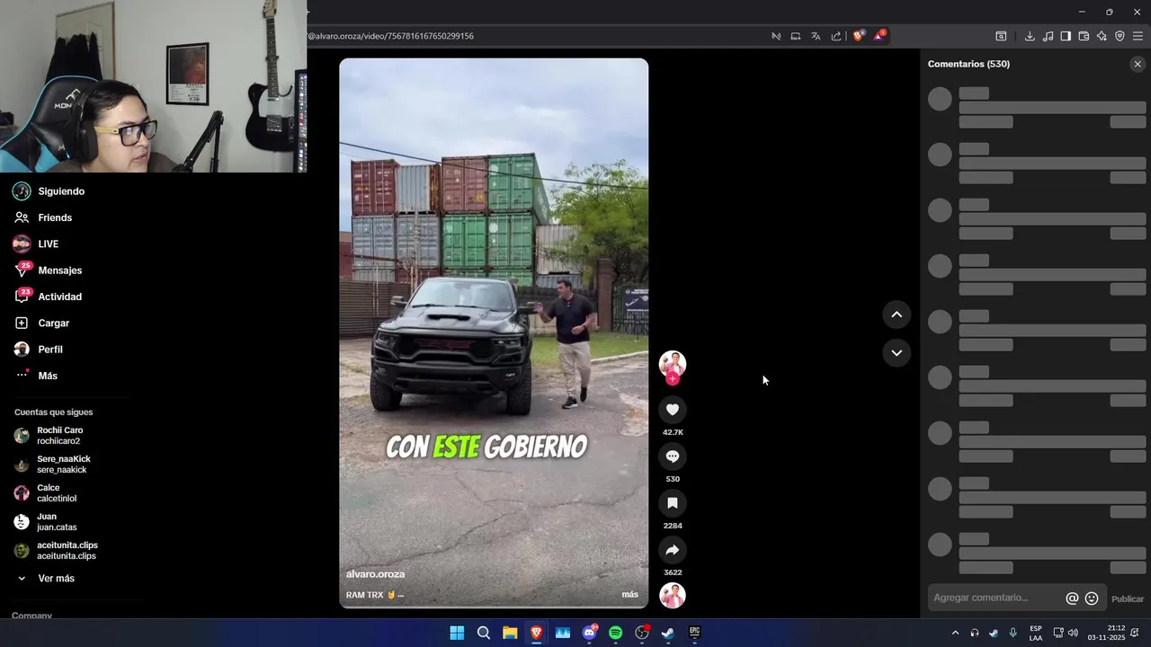This screenshot has width=1151, height=647.
Task: Open Spotify from the taskbar
Action: tap(615, 633)
